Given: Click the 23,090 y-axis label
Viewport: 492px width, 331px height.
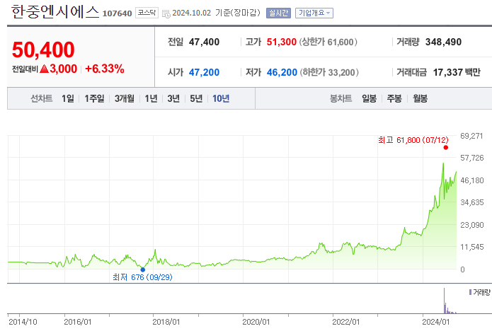Looking at the screenshot, I should point(472,225).
